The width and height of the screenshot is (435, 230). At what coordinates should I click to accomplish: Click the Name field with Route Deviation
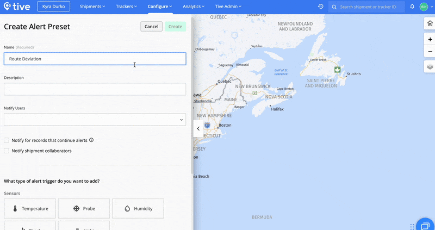95,59
